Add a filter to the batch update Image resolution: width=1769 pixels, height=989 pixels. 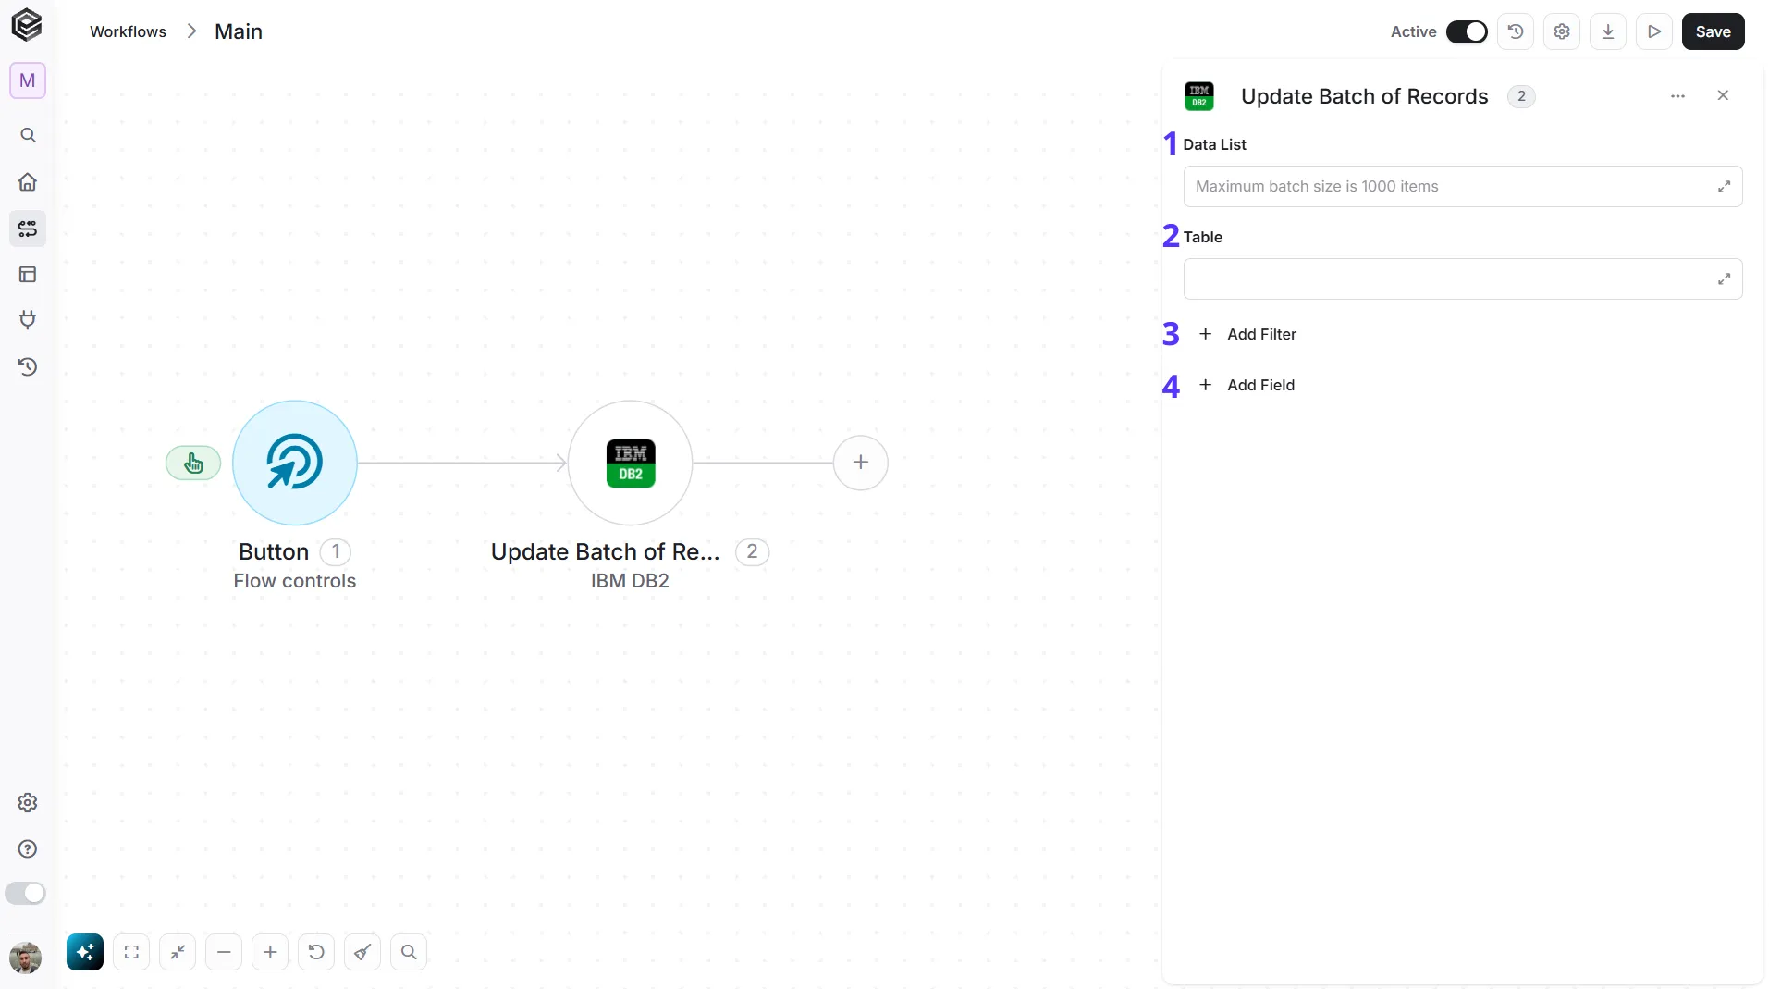[1247, 334]
